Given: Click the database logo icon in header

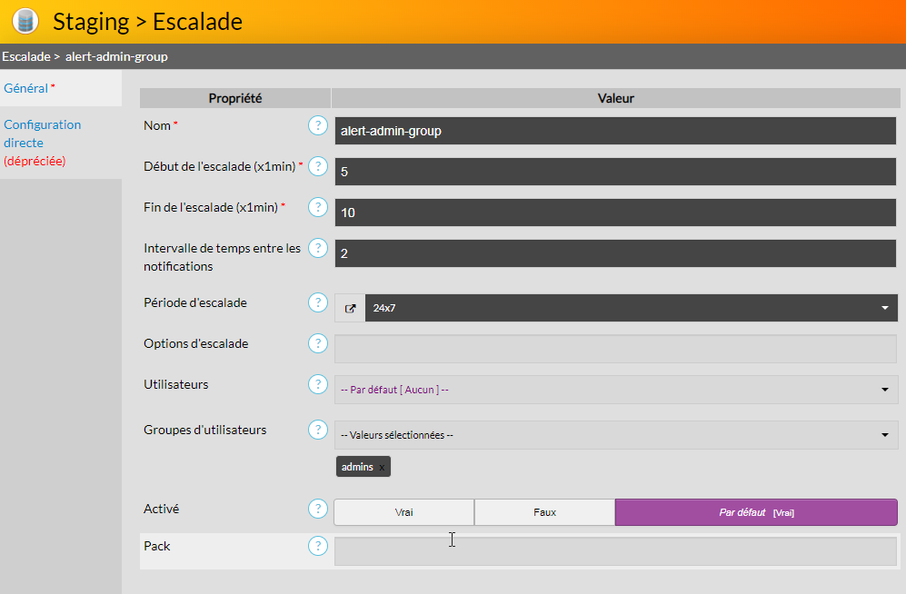Looking at the screenshot, I should [25, 21].
